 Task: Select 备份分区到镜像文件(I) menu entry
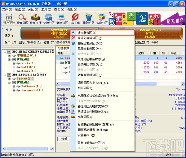point(102,106)
